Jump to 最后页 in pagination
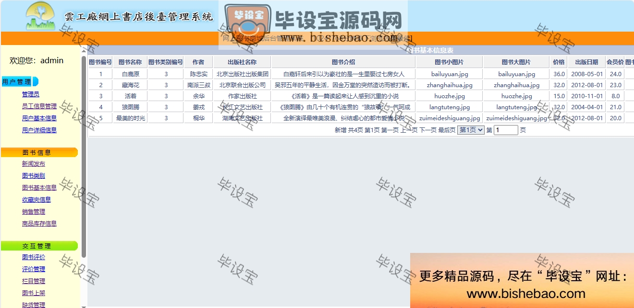 tap(447, 130)
